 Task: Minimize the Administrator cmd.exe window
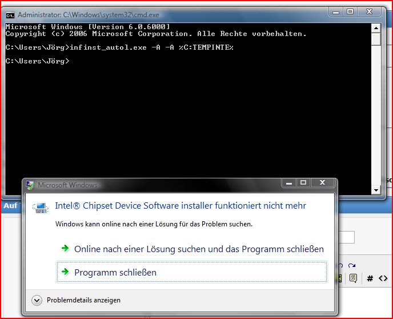[336, 11]
